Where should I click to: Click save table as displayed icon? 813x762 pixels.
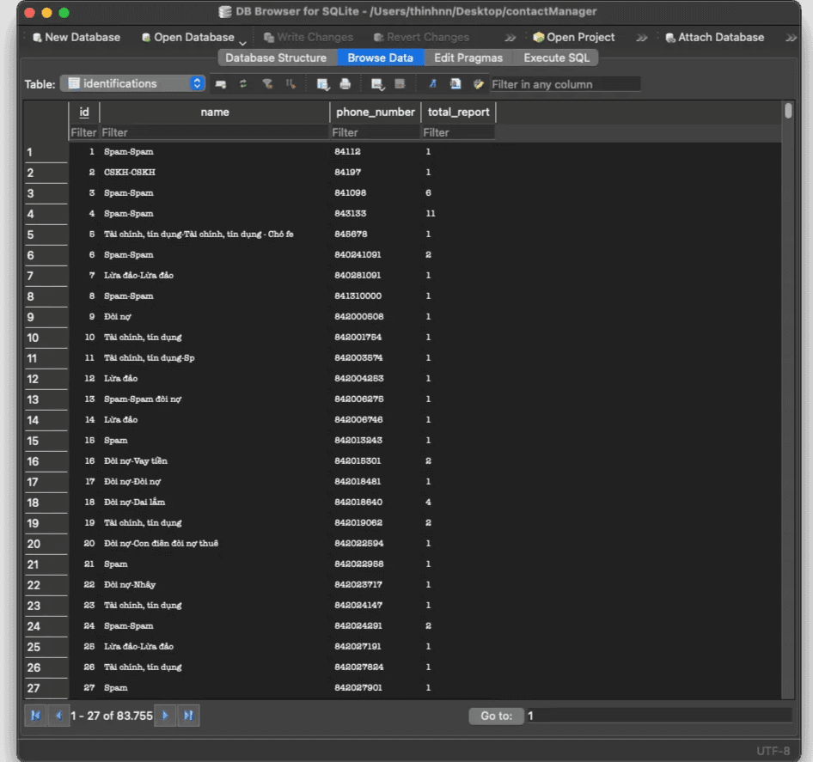(x=322, y=84)
